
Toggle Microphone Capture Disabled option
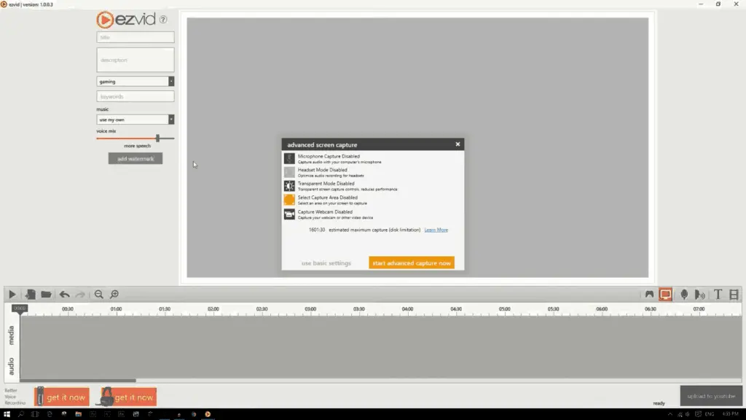tap(289, 158)
